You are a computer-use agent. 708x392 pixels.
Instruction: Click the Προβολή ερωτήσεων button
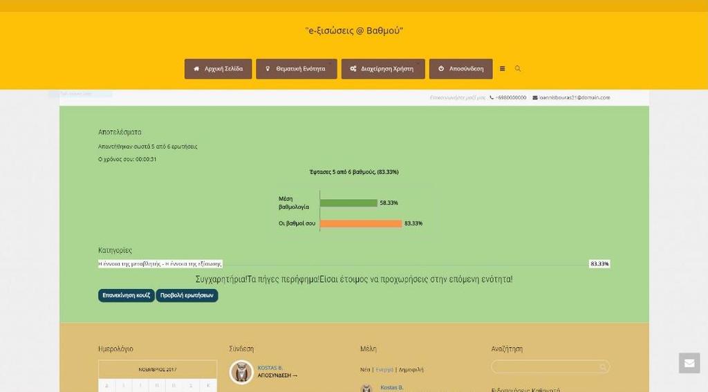(x=187, y=295)
